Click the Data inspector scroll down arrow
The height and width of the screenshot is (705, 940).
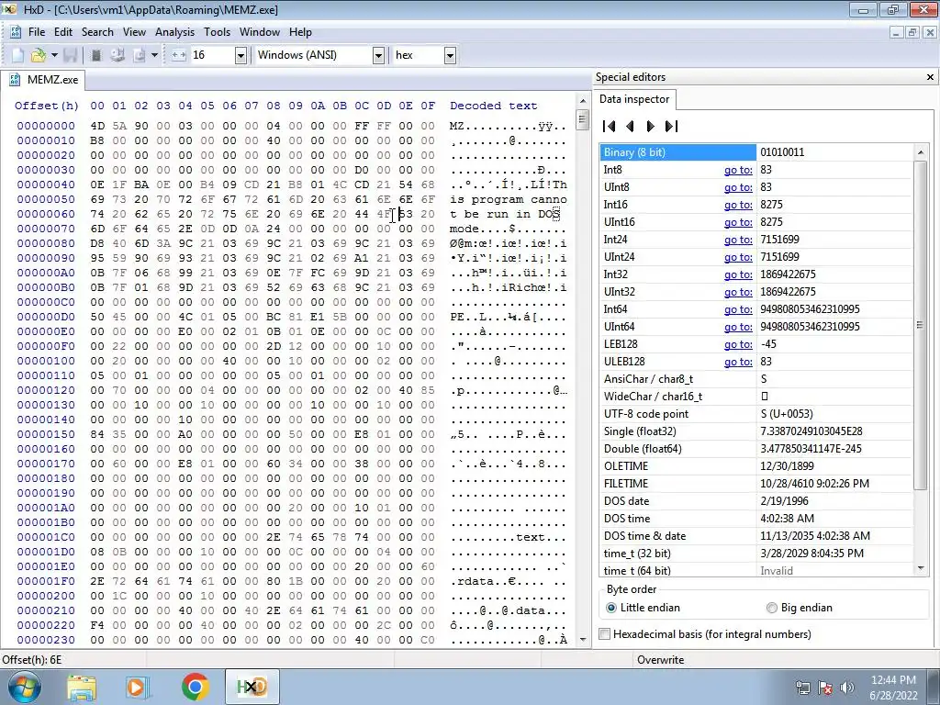920,568
